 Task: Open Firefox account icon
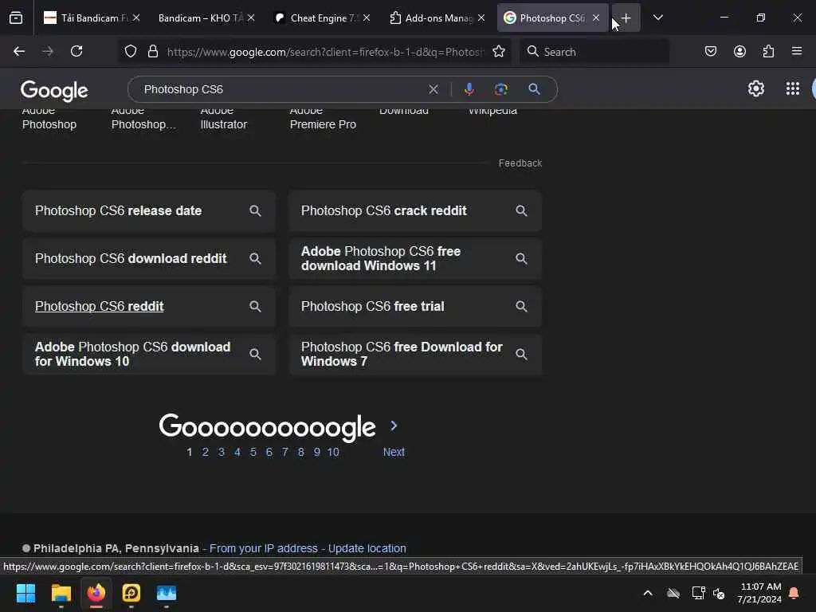(x=739, y=51)
